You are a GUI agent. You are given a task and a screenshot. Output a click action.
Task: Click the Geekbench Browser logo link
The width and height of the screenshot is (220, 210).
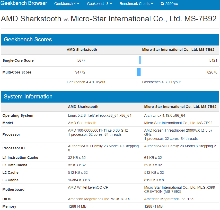click(x=23, y=3)
